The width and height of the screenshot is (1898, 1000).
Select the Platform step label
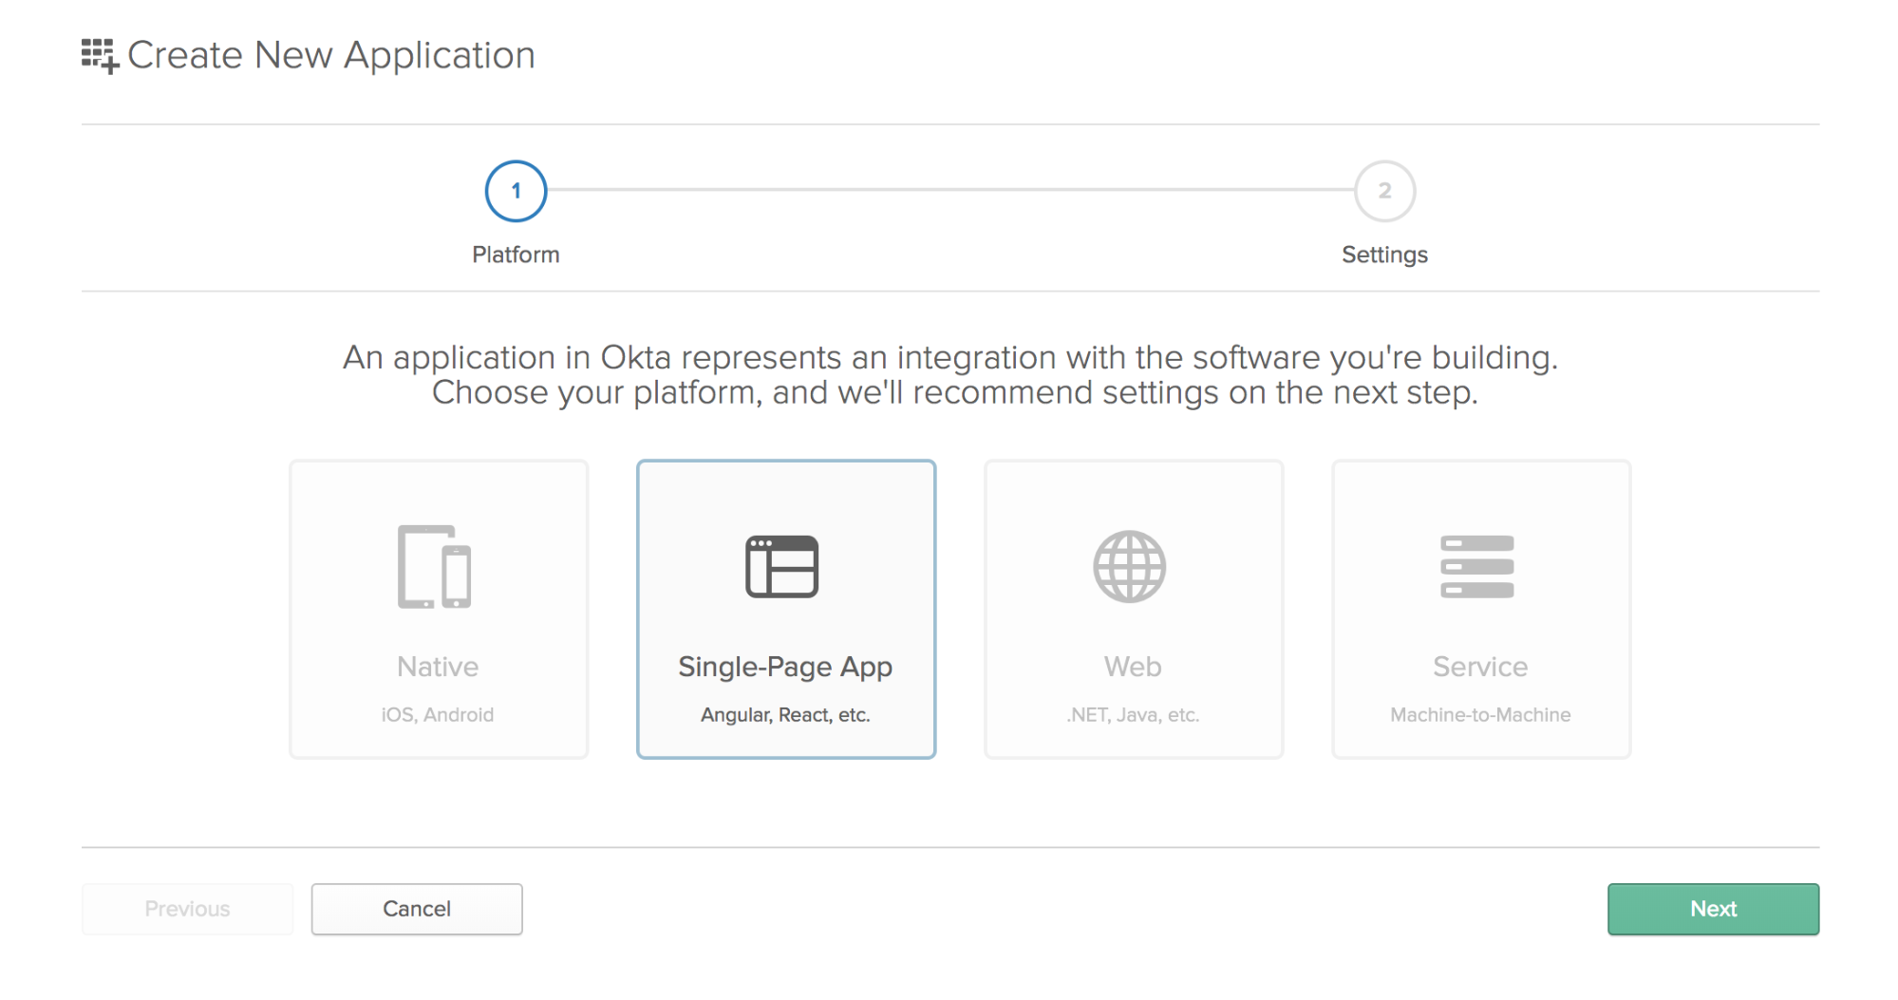point(516,255)
